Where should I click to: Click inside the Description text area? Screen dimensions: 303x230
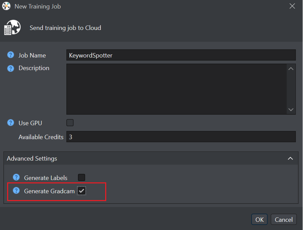point(177,89)
